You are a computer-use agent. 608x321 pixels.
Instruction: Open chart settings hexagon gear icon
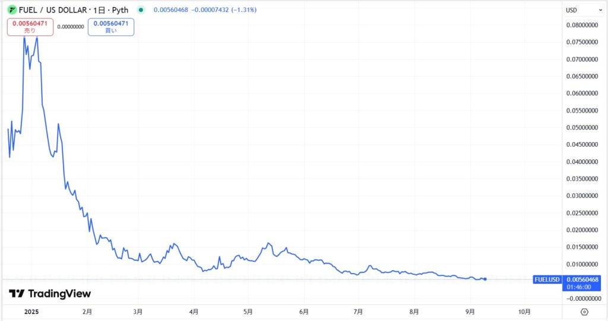584,312
